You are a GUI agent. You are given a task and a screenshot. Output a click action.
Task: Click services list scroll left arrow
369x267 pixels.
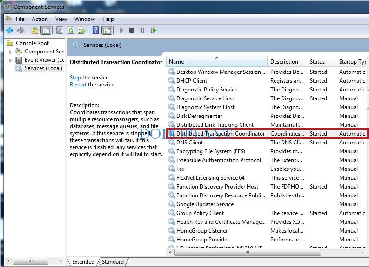170,253
